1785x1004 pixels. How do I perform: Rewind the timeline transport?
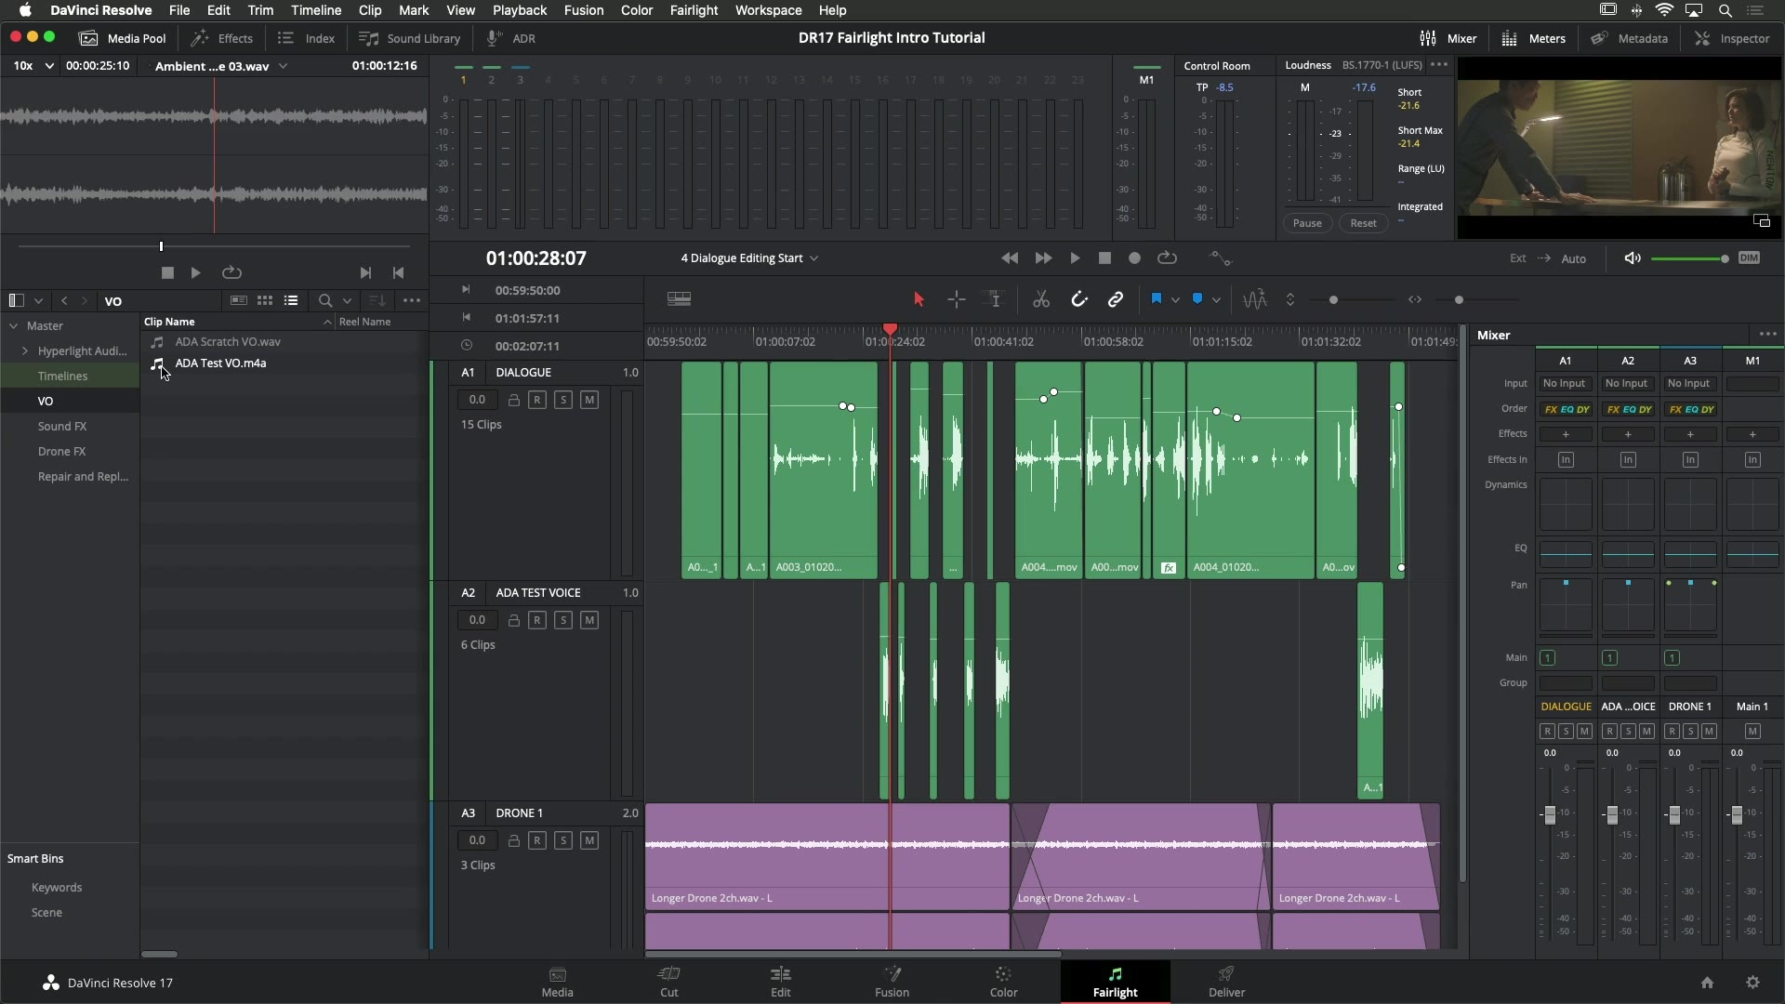(x=1010, y=258)
